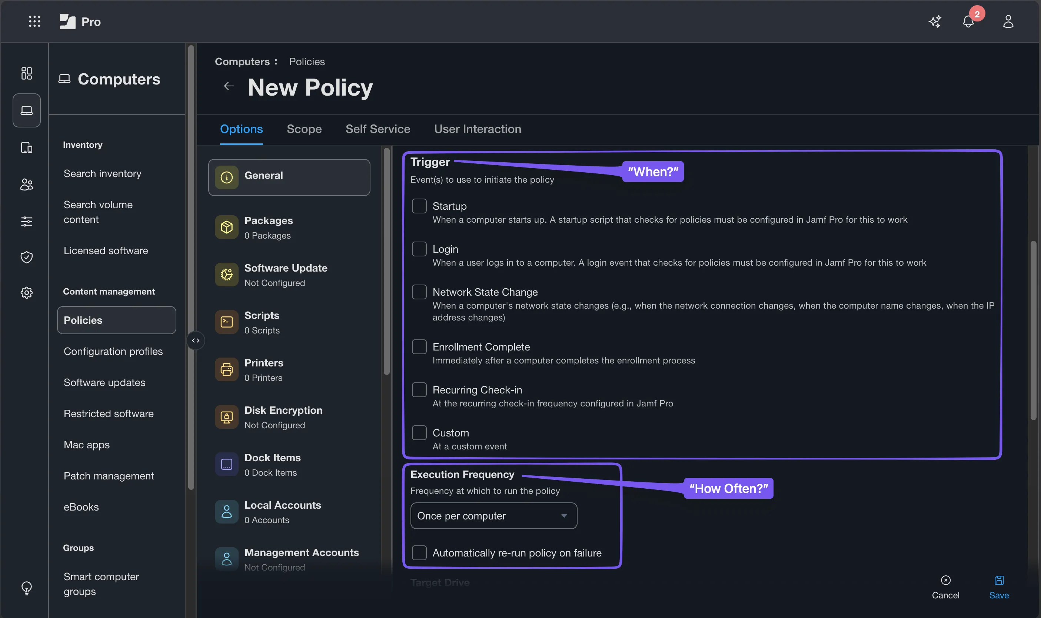Open Restricted software in sidebar
The height and width of the screenshot is (618, 1041).
(109, 414)
